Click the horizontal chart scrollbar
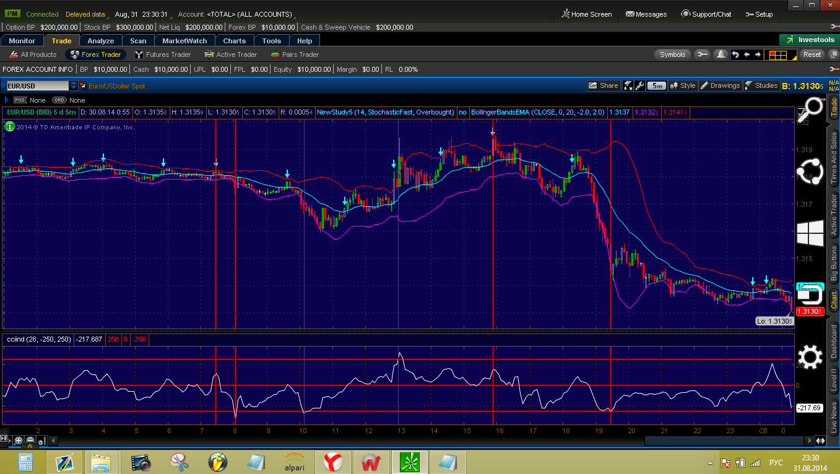Image resolution: width=840 pixels, height=474 pixels. (x=725, y=441)
